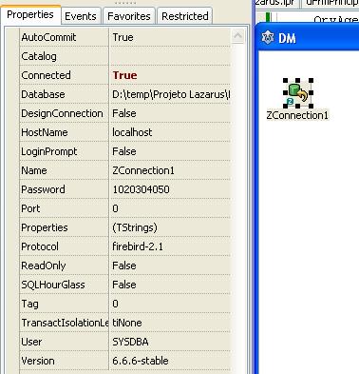
Task: Select the SQLHourGlass property name
Action: coord(52,285)
